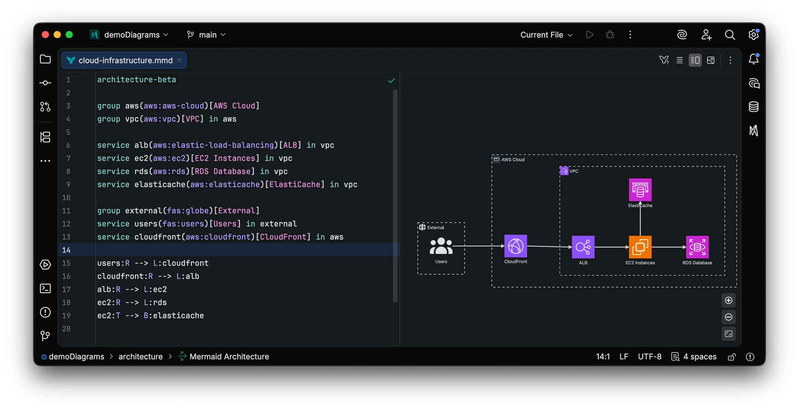Zoom in on the diagram preview
The height and width of the screenshot is (410, 799).
(x=729, y=300)
